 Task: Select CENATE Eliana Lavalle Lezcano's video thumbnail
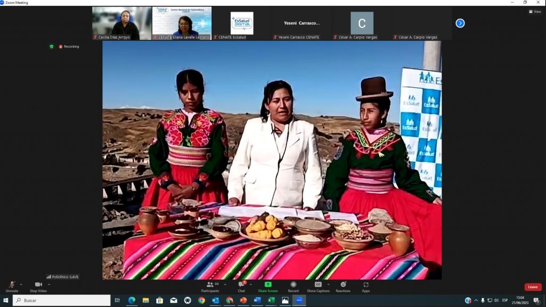click(182, 23)
